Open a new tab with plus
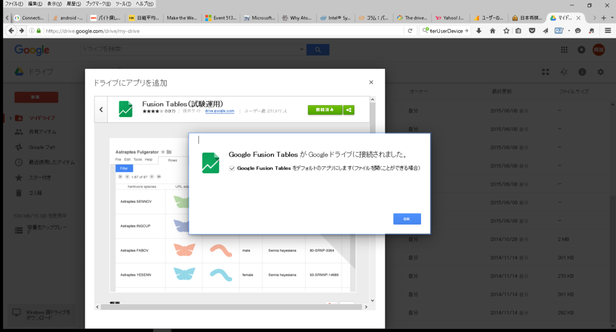 tap(603, 17)
